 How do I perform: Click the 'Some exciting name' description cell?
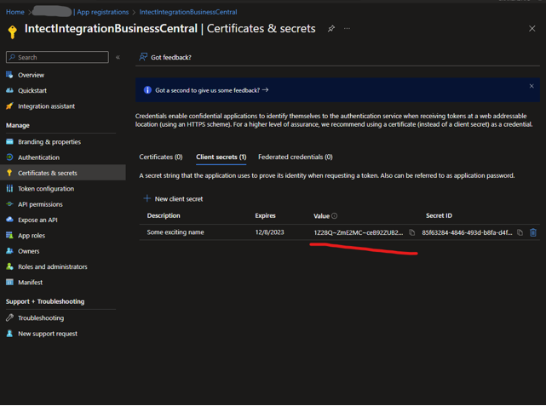tap(175, 232)
